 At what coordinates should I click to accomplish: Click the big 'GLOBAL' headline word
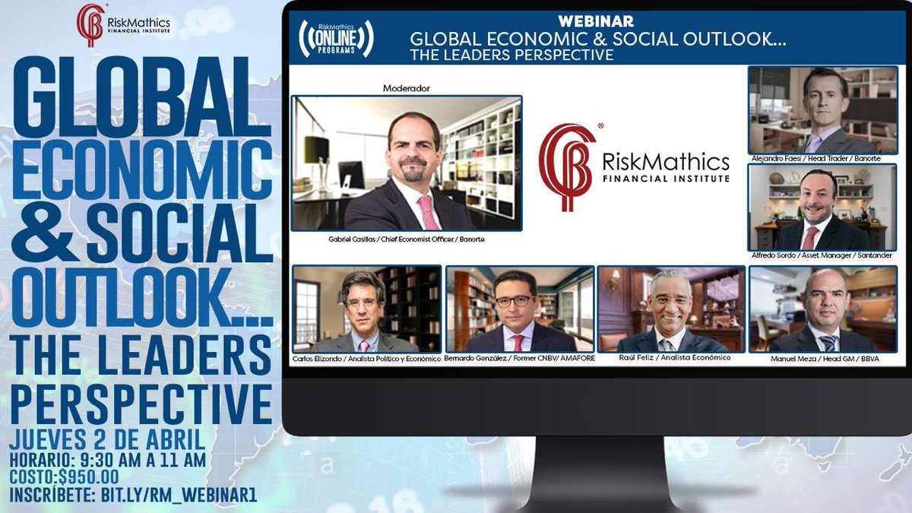click(x=131, y=97)
